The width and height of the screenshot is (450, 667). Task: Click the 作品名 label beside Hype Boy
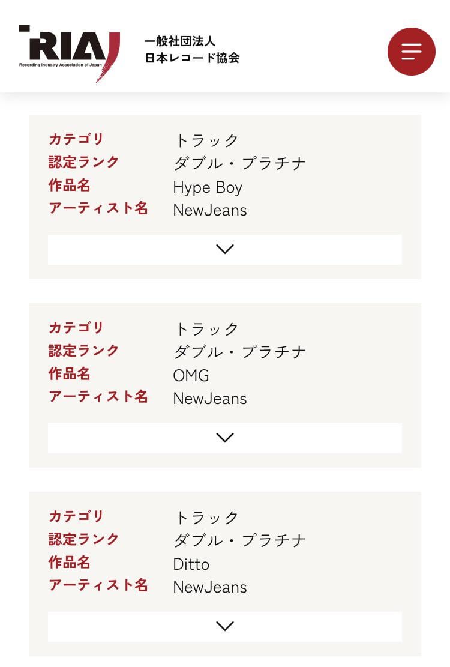click(x=70, y=186)
